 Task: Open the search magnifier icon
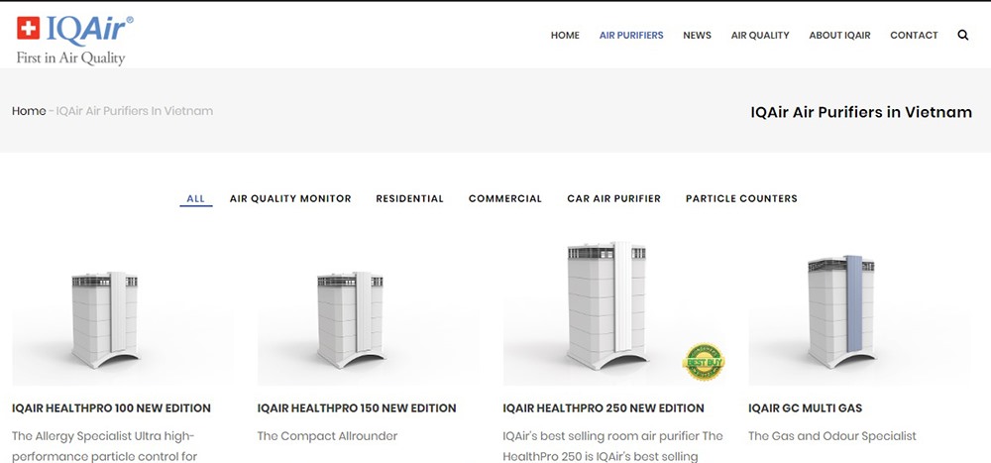pyautogui.click(x=962, y=36)
